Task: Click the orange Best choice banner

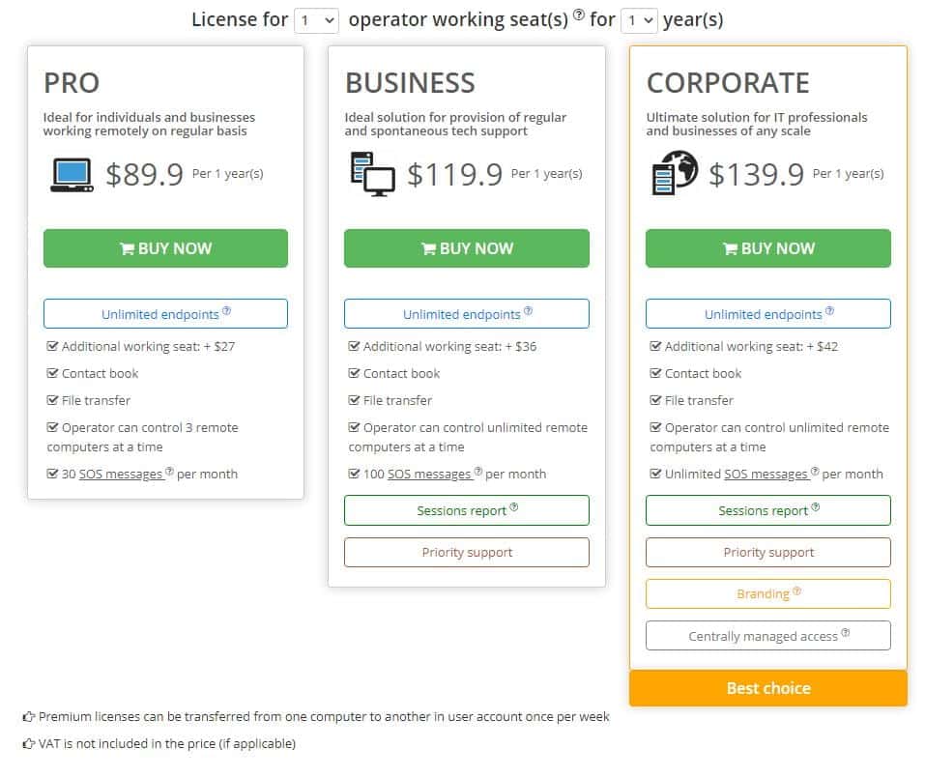Action: [768, 688]
